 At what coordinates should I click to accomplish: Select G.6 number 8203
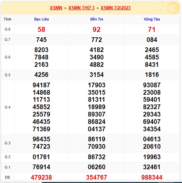(41, 50)
